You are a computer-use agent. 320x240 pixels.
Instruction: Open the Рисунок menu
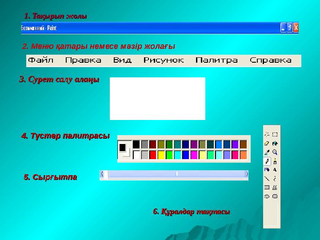point(164,60)
